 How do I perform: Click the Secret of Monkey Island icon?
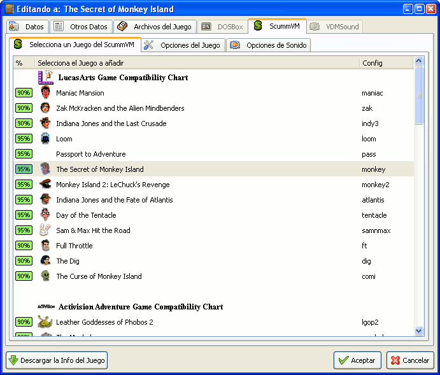(45, 169)
